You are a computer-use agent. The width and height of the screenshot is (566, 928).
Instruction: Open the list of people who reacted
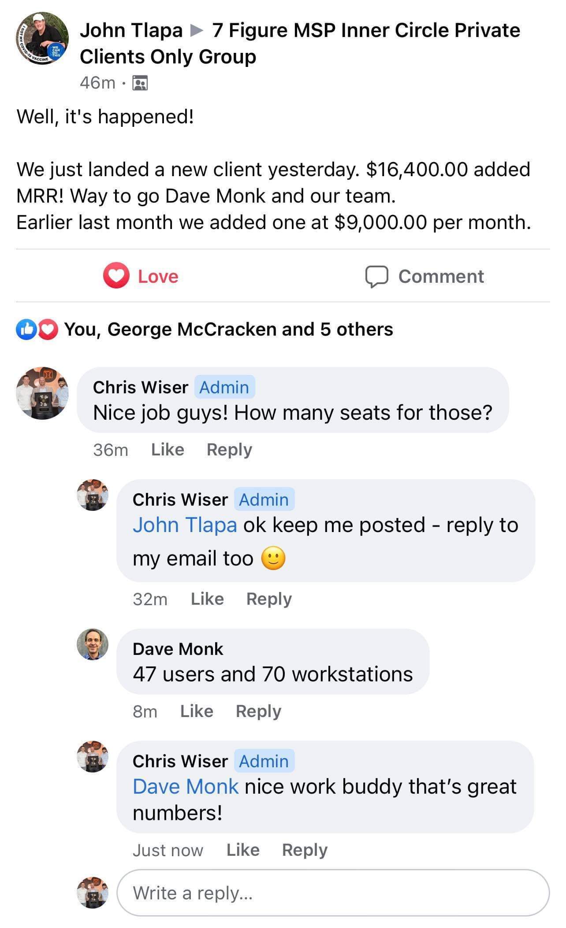[x=228, y=329]
